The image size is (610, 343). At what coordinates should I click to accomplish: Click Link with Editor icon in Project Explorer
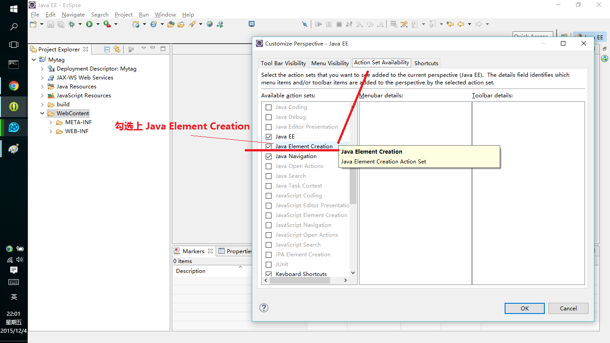click(117, 49)
